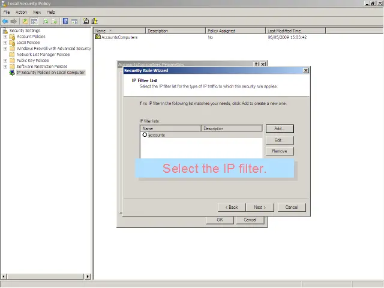The width and height of the screenshot is (384, 288).
Task: Click the Create IP Security Policy icon
Action: (86, 21)
